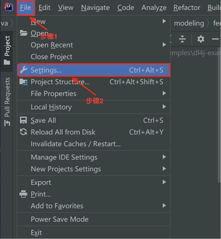Select Close Project
The width and height of the screenshot is (221, 239).
click(52, 57)
